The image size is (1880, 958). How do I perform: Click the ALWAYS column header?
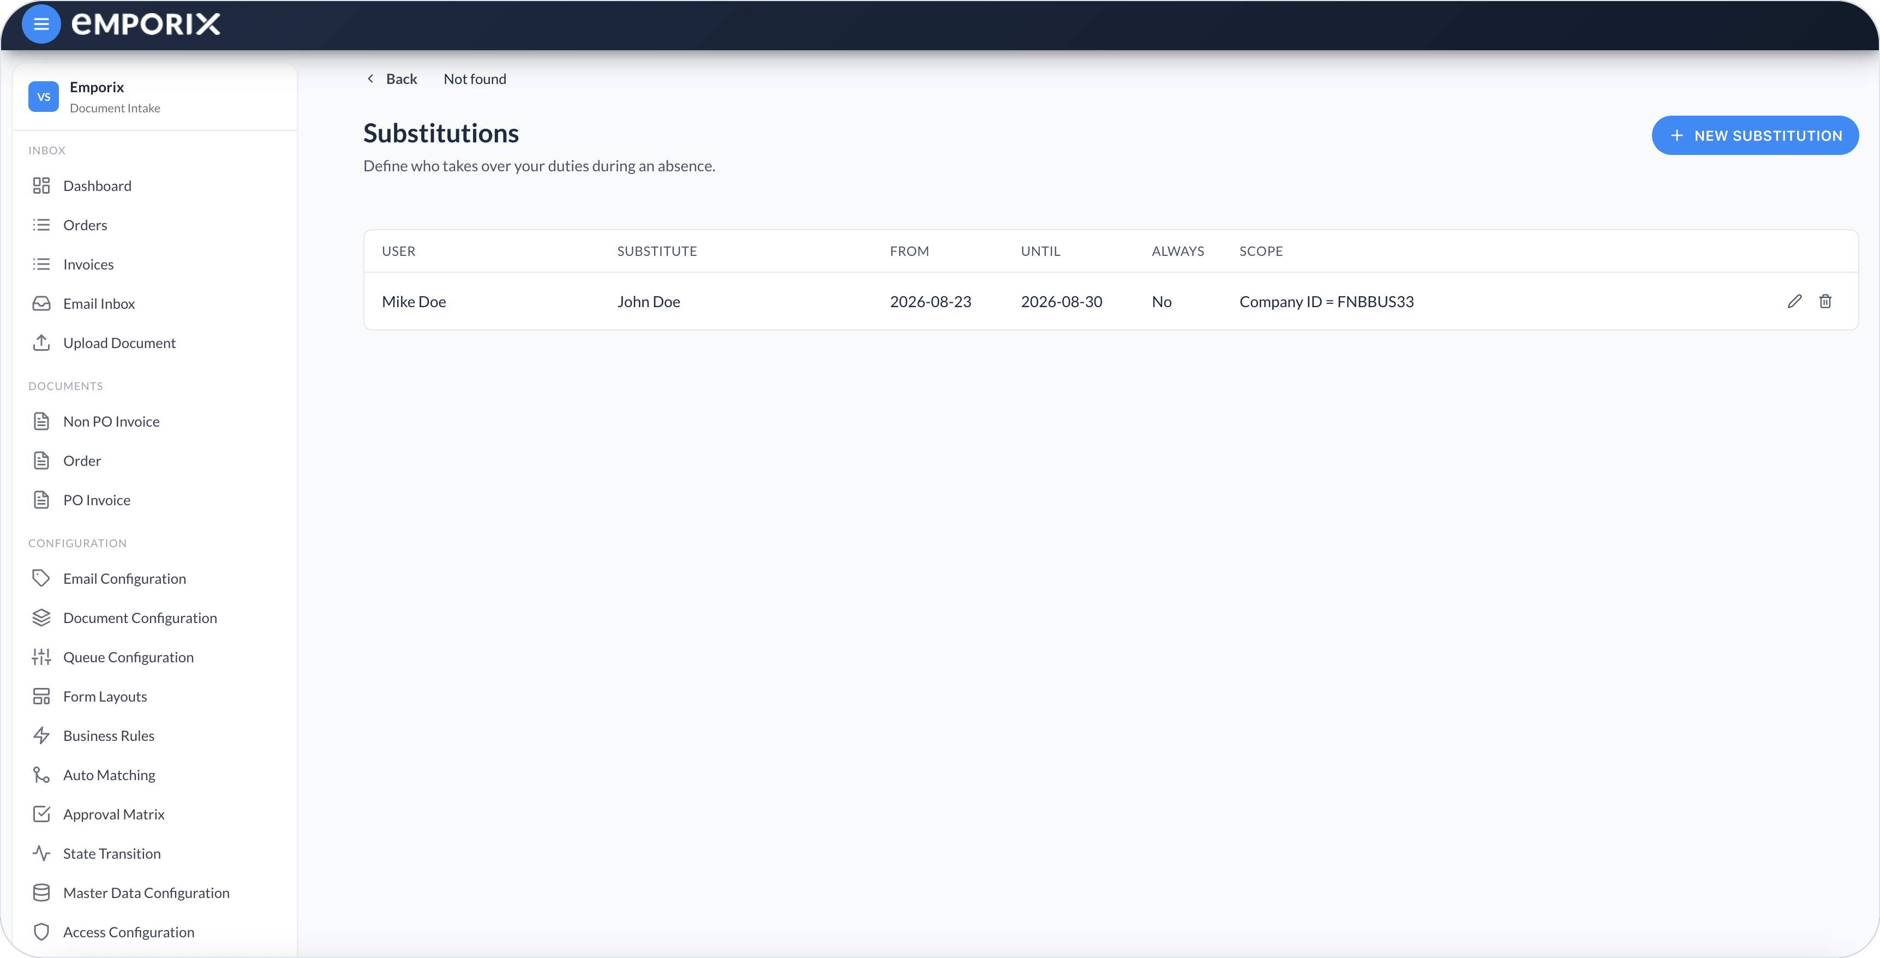1178,251
